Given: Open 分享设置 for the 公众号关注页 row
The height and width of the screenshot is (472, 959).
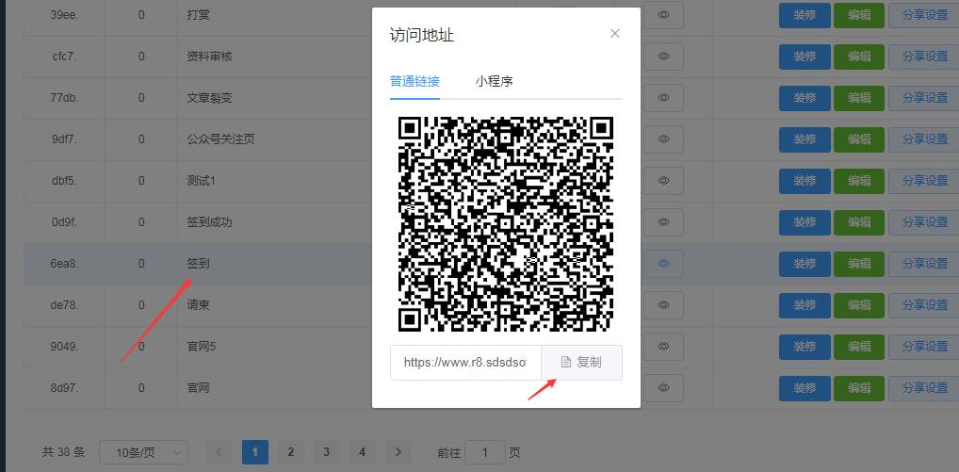Looking at the screenshot, I should pos(924,139).
